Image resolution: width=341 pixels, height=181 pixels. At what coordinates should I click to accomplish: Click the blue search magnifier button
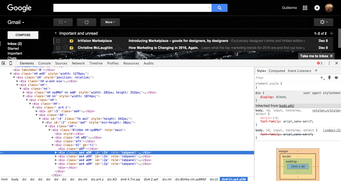(x=219, y=8)
